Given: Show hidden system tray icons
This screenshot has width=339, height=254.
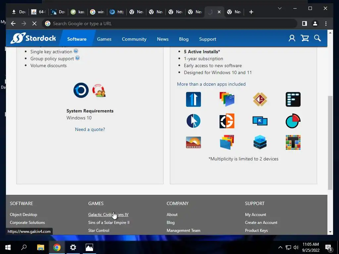Looking at the screenshot, I should pos(280,247).
